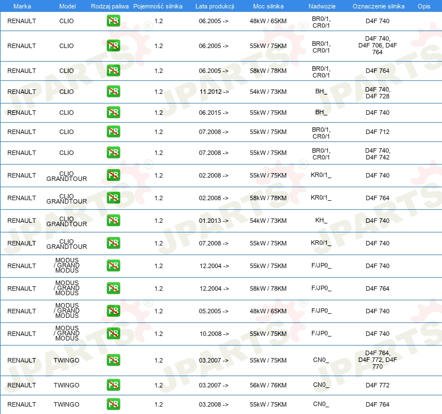Select the standalone 'D4F 772' engine code cell
Image resolution: width=442 pixels, height=414 pixels.
click(378, 385)
